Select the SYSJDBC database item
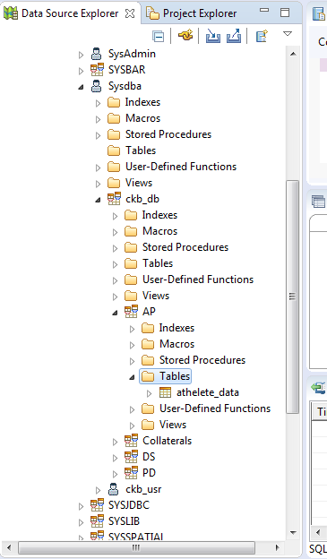This screenshot has width=327, height=559. [x=129, y=505]
